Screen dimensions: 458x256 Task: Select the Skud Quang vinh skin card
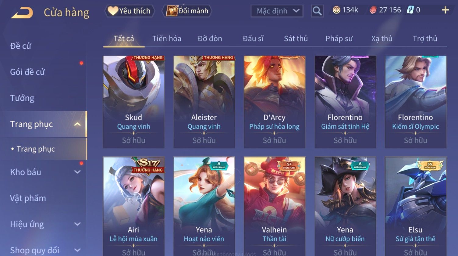pyautogui.click(x=133, y=102)
